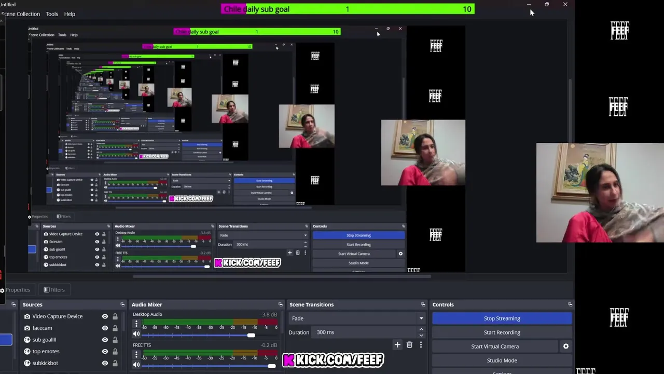Click the preview horizontal scrollbar
This screenshot has height=374, width=664.
281,276
